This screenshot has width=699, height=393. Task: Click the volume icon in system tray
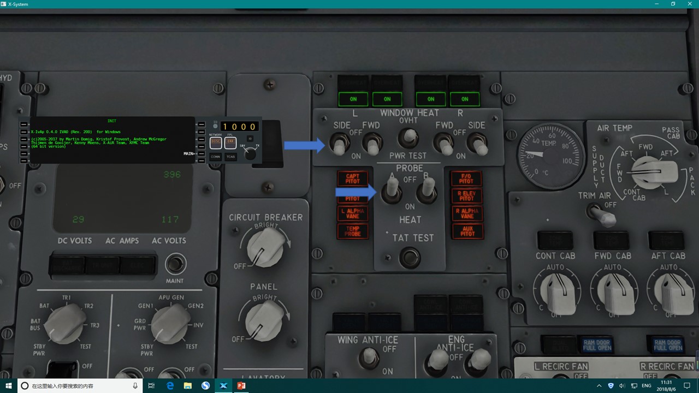[x=622, y=385]
